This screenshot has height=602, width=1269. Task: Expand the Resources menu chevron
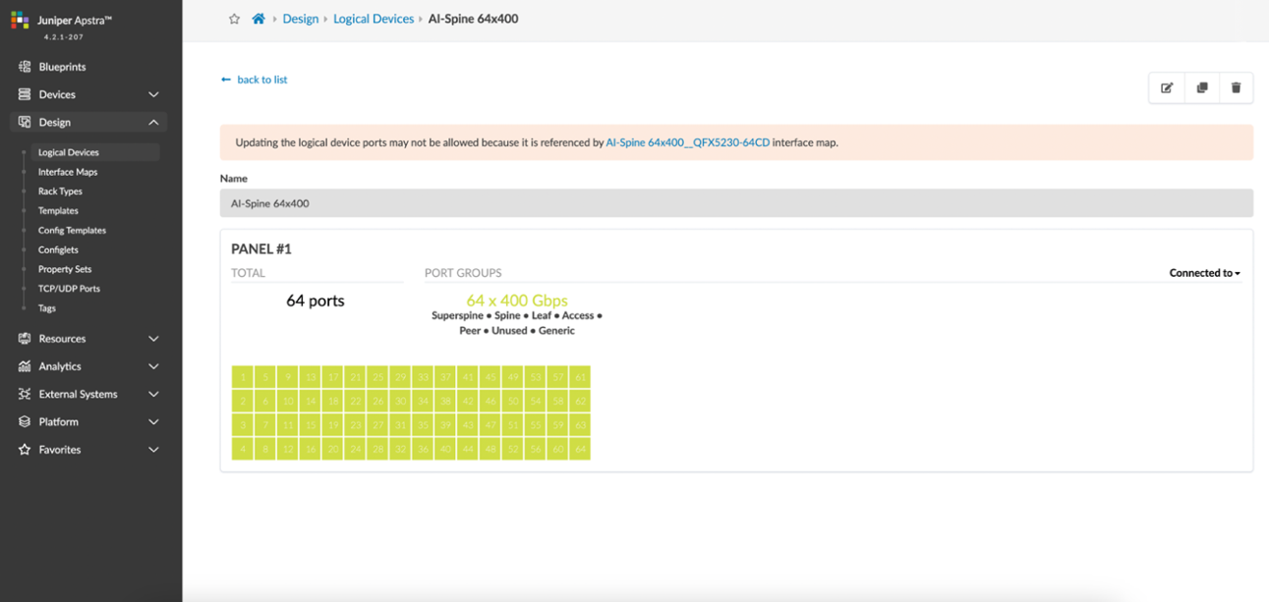(153, 339)
